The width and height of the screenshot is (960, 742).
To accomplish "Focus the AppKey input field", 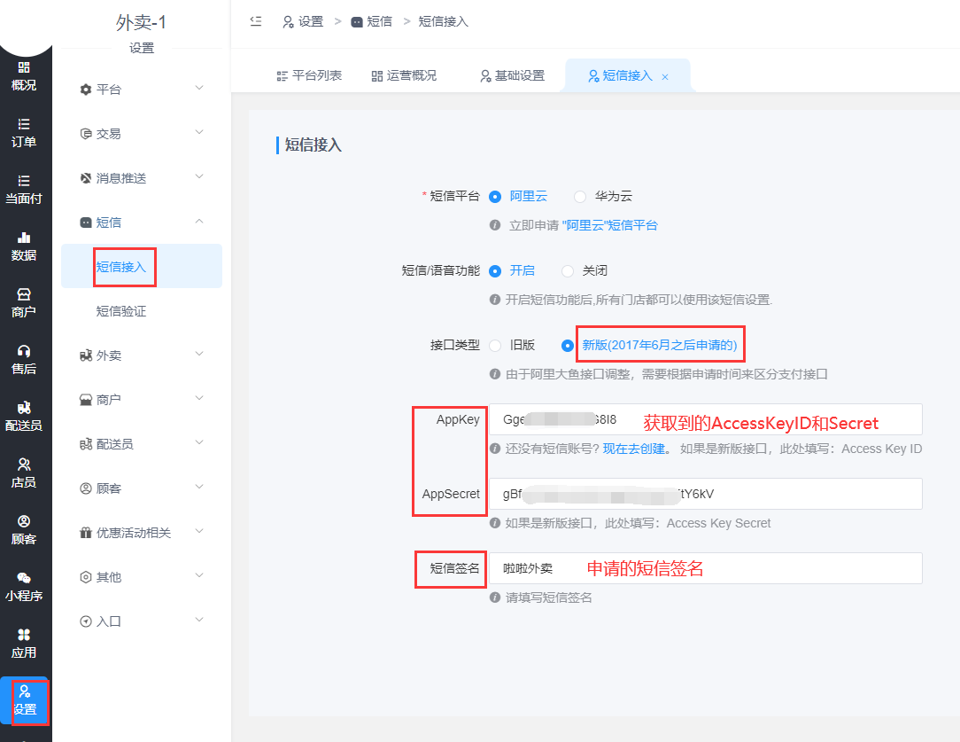I will [706, 419].
